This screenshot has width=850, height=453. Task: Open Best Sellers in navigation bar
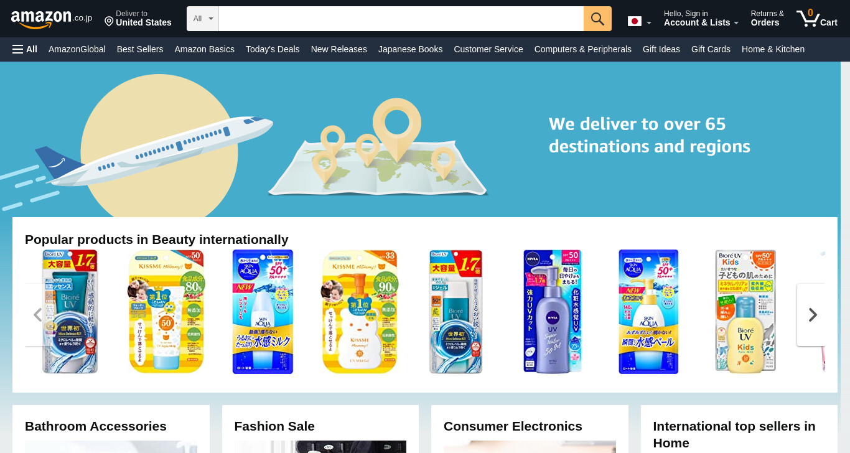[140, 49]
